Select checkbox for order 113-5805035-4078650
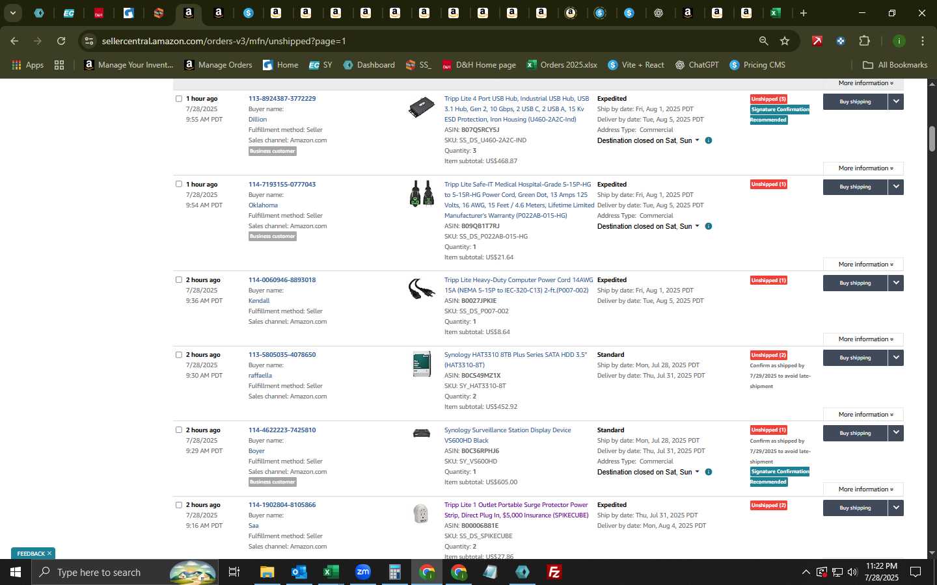 coord(179,355)
